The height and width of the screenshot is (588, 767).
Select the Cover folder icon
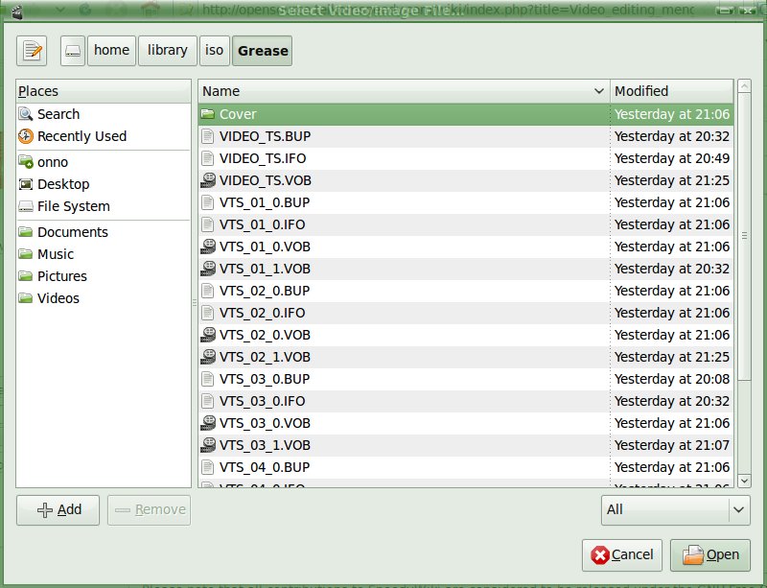[208, 114]
